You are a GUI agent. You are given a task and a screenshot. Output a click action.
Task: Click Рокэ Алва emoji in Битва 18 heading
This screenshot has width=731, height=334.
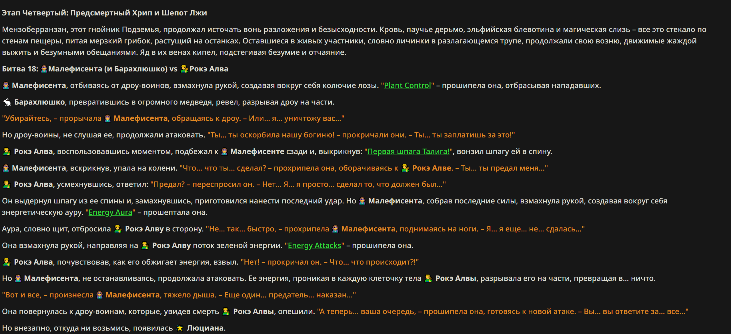click(x=184, y=69)
